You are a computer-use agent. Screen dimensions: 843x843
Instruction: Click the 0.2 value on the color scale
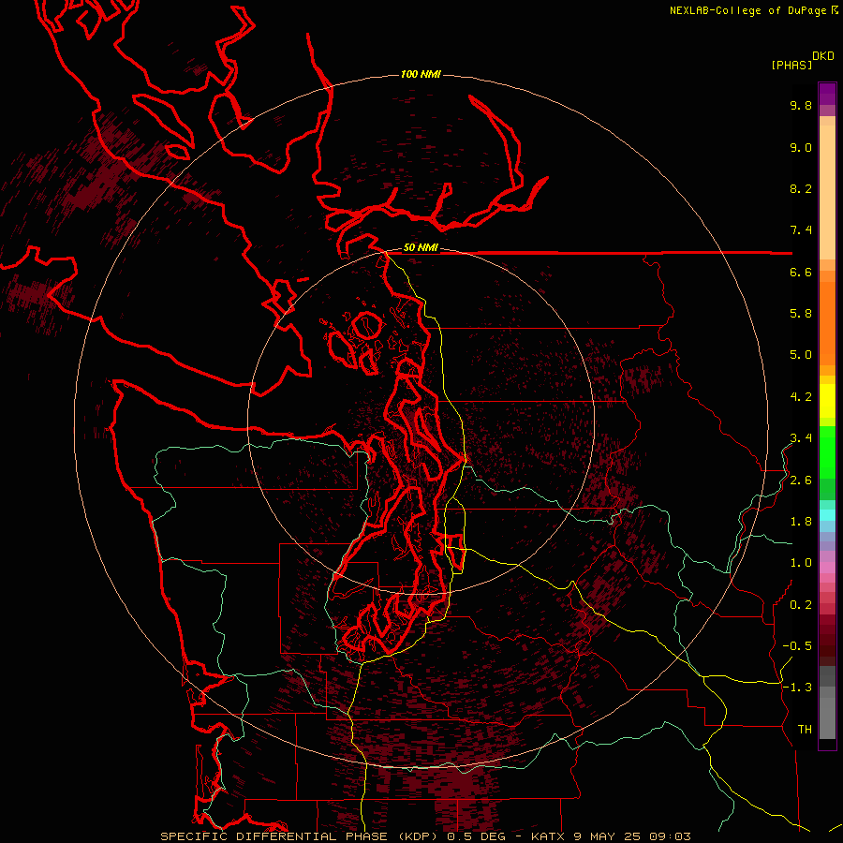coord(801,605)
